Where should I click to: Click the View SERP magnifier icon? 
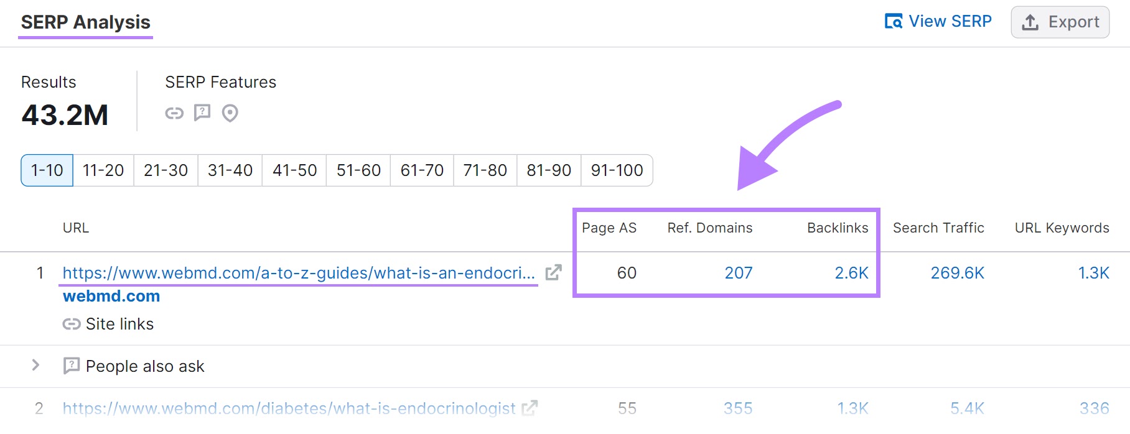point(894,21)
